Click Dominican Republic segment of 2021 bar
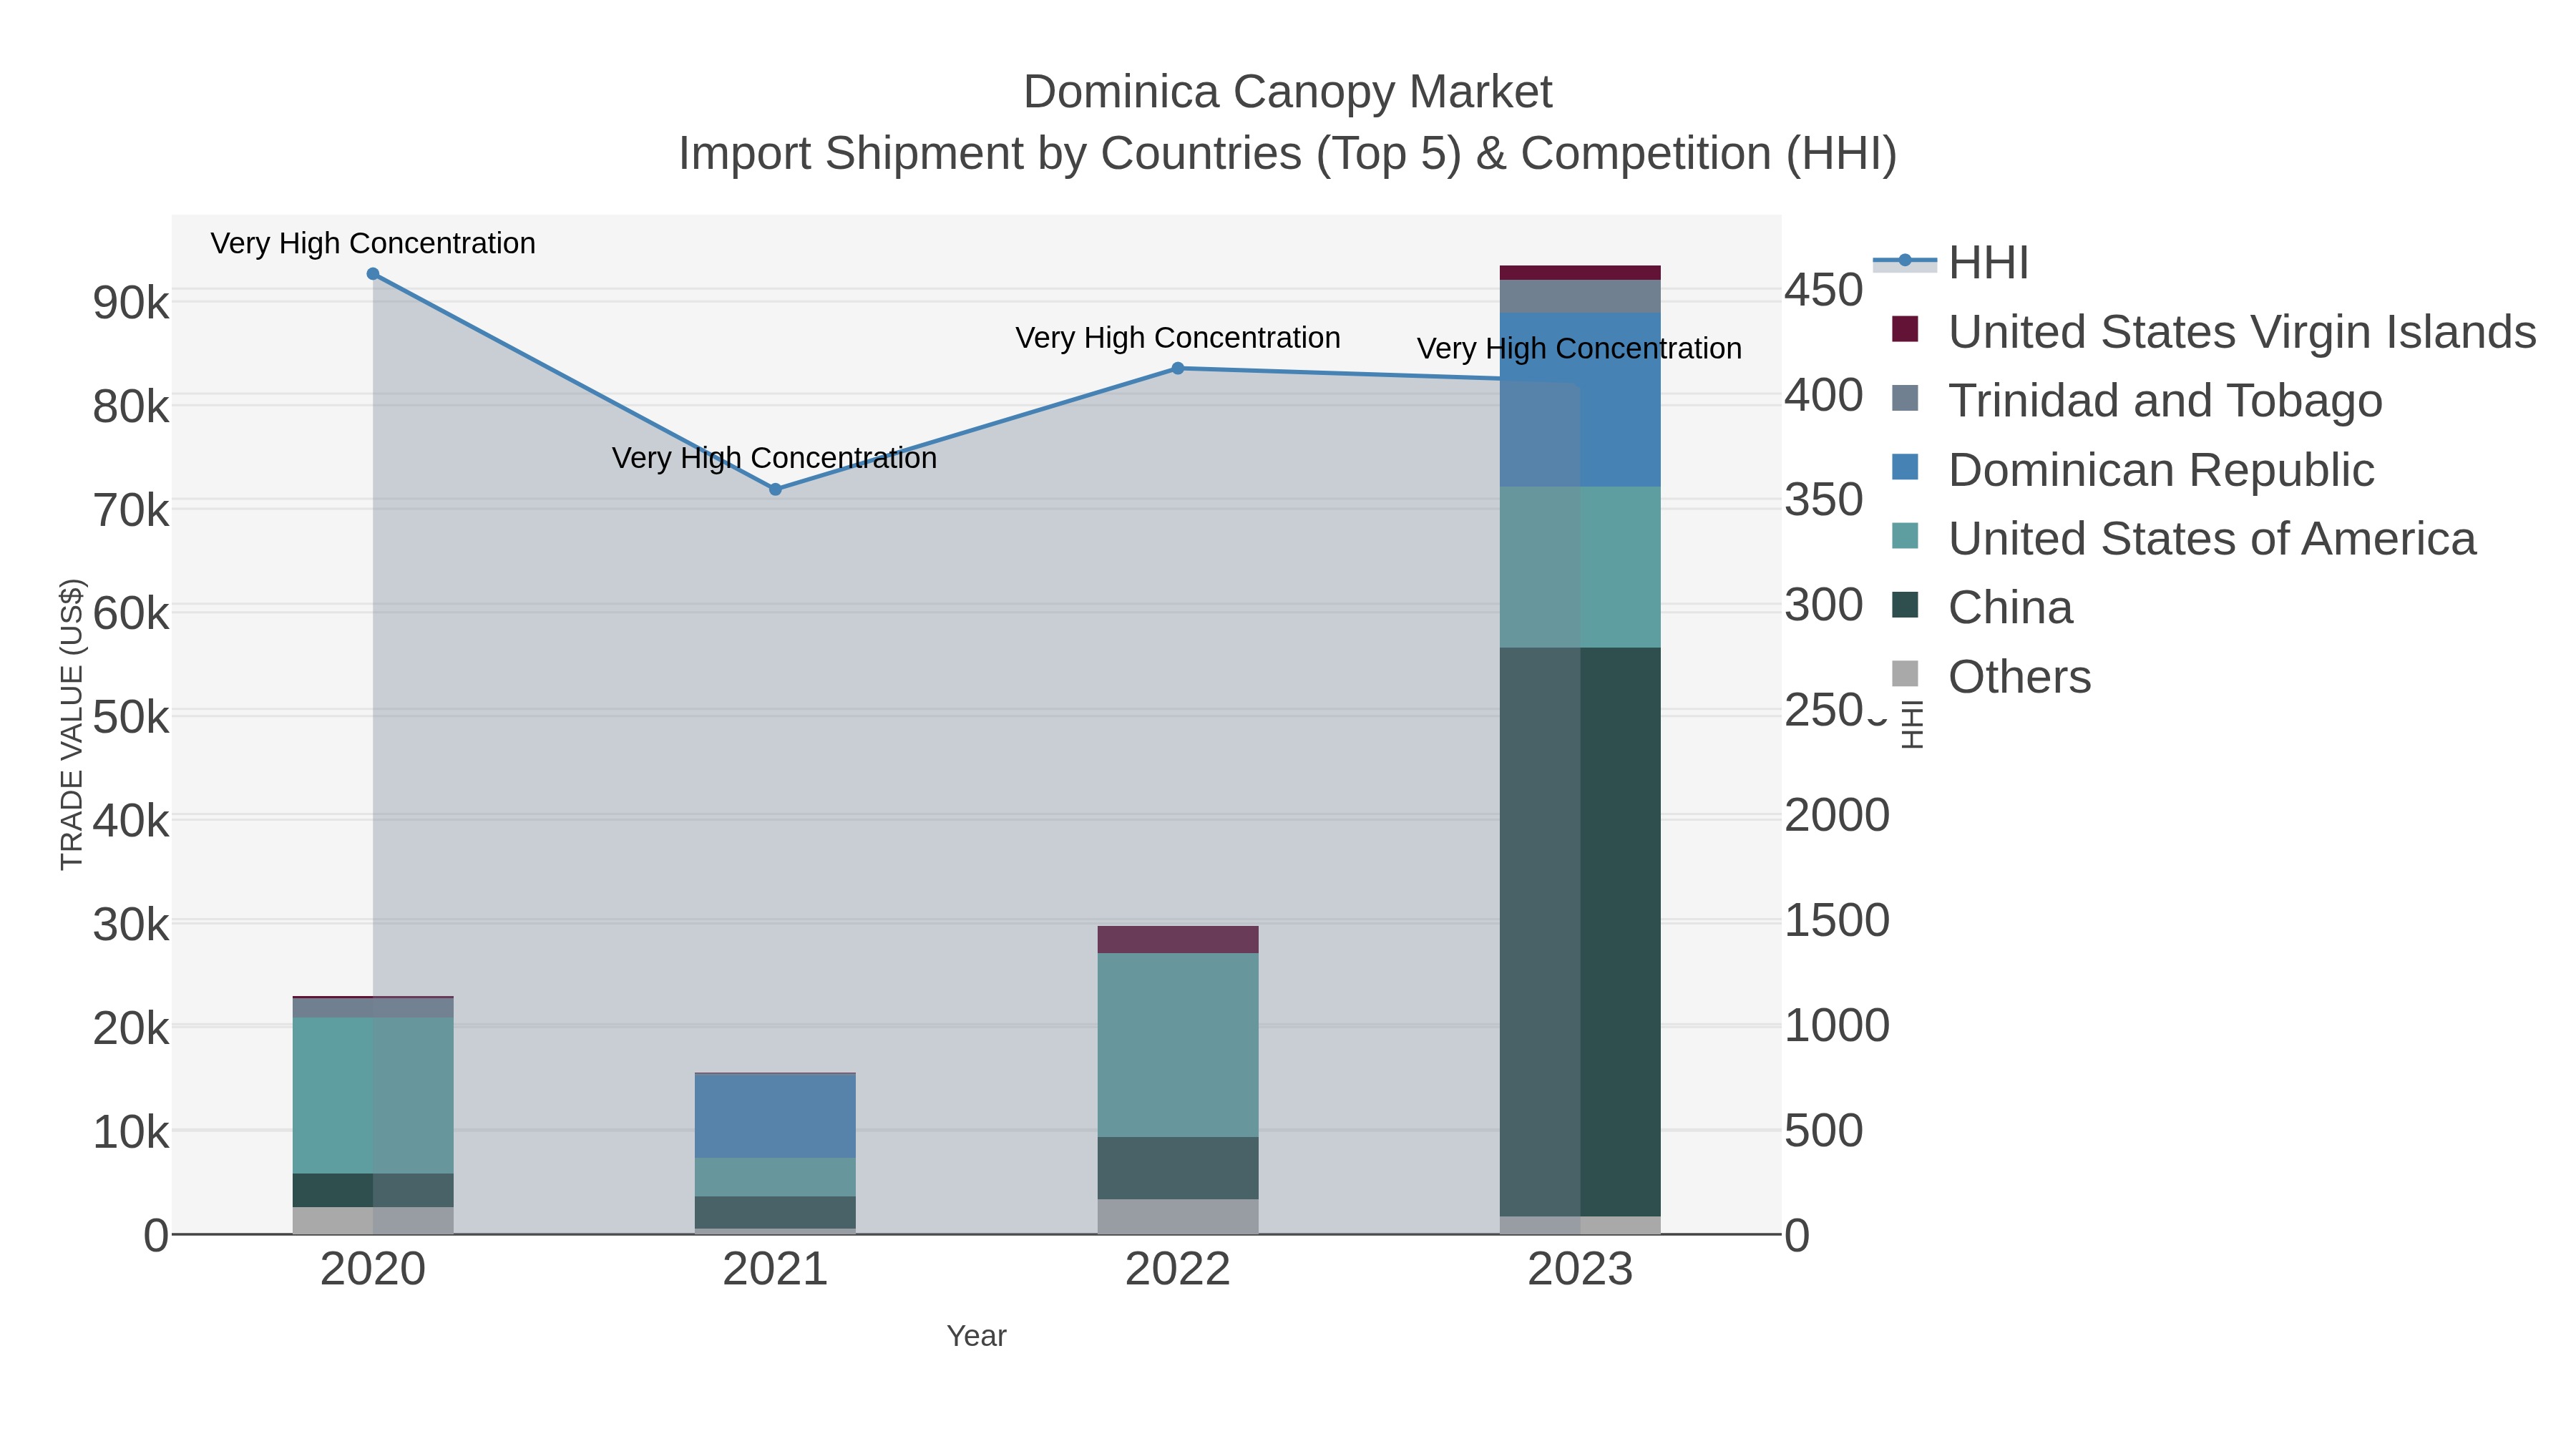This screenshot has height=1449, width=2576. click(x=775, y=1116)
